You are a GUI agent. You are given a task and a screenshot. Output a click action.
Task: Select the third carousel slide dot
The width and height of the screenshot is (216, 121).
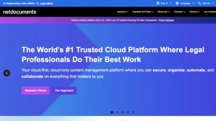123,112
